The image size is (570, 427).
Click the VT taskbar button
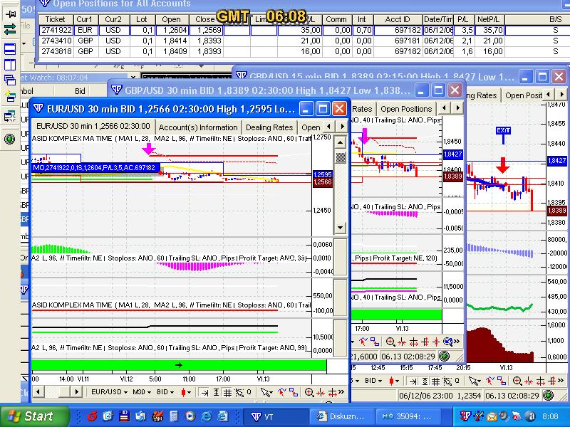273,416
